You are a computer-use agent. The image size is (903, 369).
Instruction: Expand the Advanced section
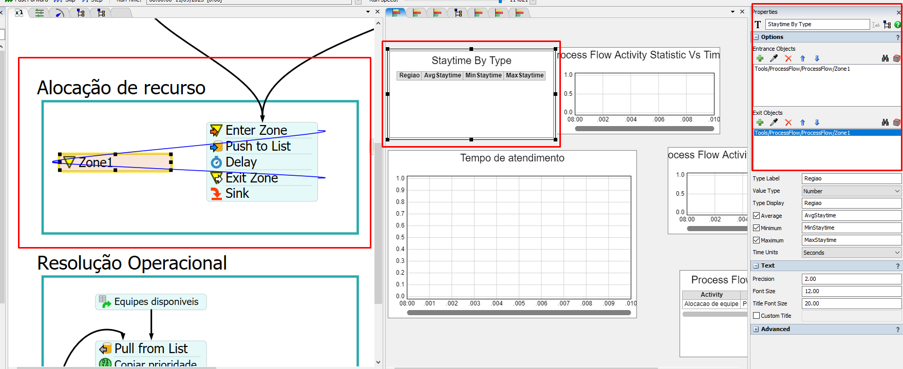(x=756, y=329)
